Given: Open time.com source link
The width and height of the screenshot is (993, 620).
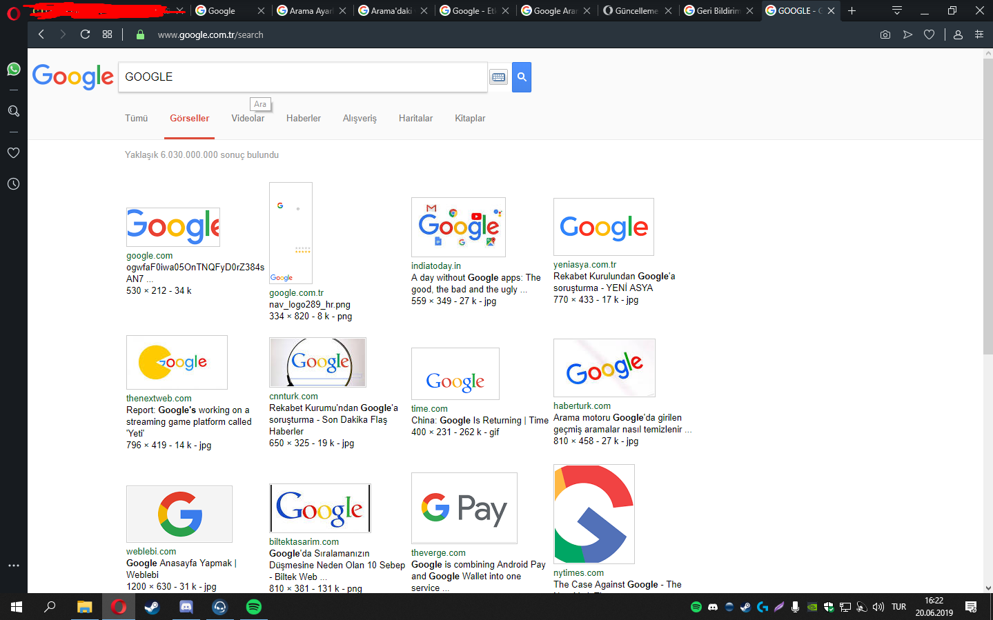Looking at the screenshot, I should click(429, 409).
